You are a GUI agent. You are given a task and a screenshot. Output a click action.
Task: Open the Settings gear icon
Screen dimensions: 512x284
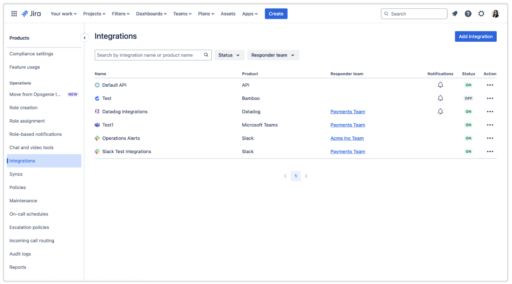click(x=481, y=13)
